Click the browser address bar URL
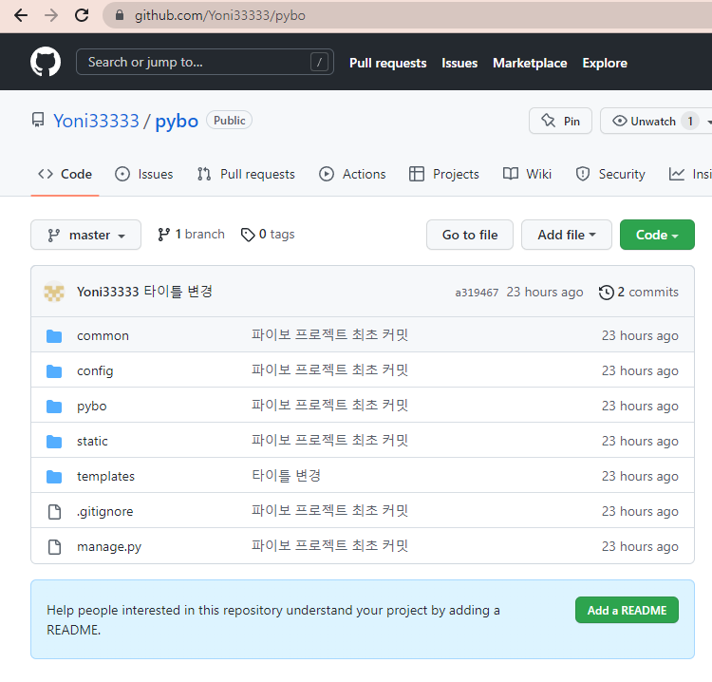 (220, 15)
